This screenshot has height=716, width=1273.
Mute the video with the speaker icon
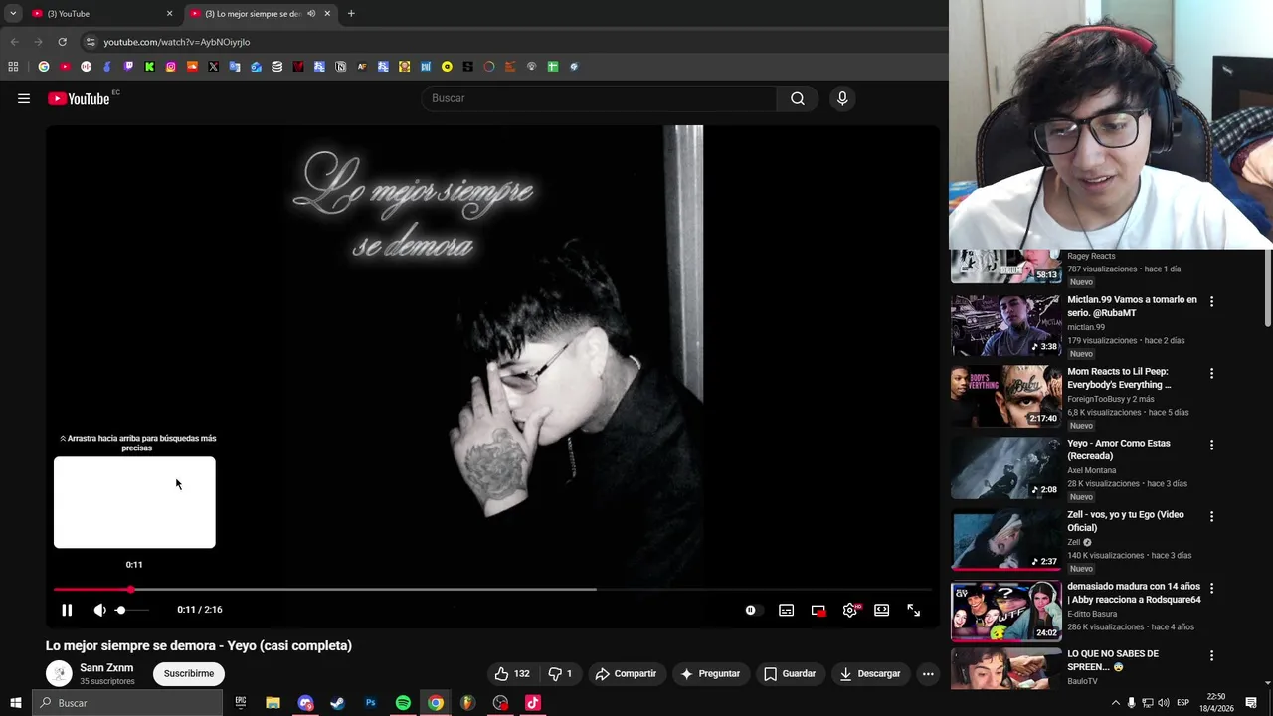(x=99, y=610)
